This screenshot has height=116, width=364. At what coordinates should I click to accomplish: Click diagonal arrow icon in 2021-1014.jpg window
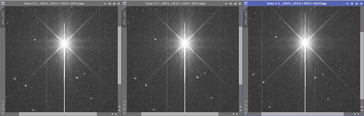coord(246,101)
